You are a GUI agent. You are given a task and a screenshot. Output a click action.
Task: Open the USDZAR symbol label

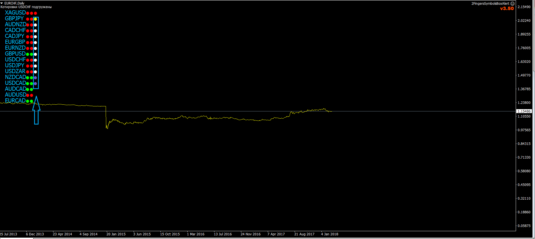click(x=15, y=71)
